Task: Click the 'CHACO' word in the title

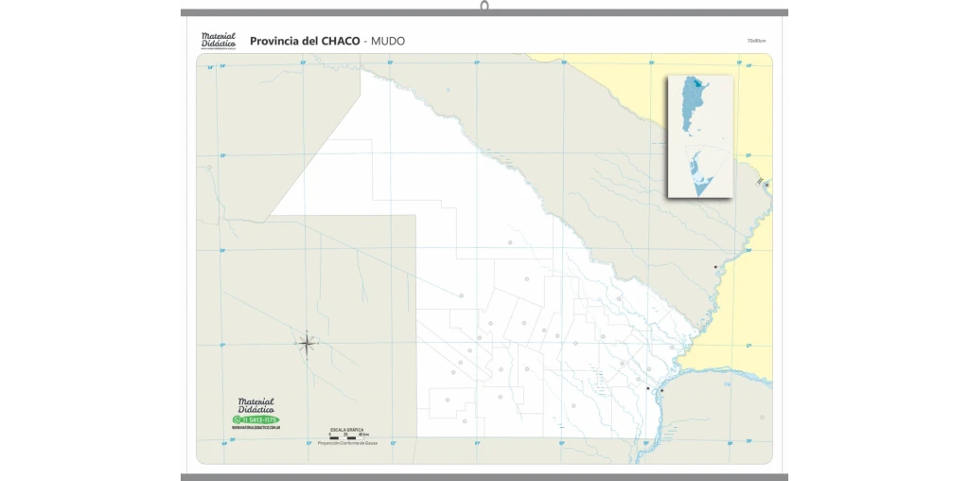Action: pyautogui.click(x=341, y=41)
